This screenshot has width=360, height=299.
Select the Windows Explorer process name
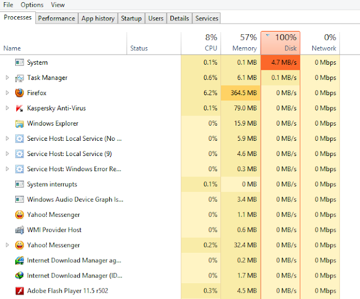click(x=53, y=123)
